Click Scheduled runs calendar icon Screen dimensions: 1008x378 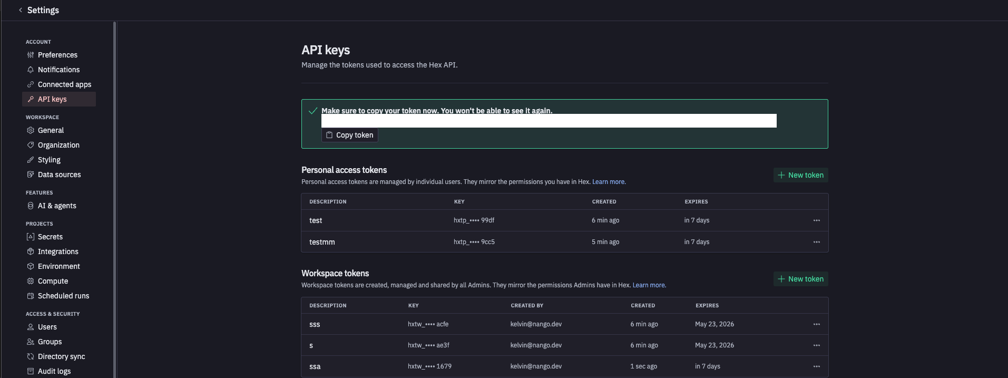point(31,296)
